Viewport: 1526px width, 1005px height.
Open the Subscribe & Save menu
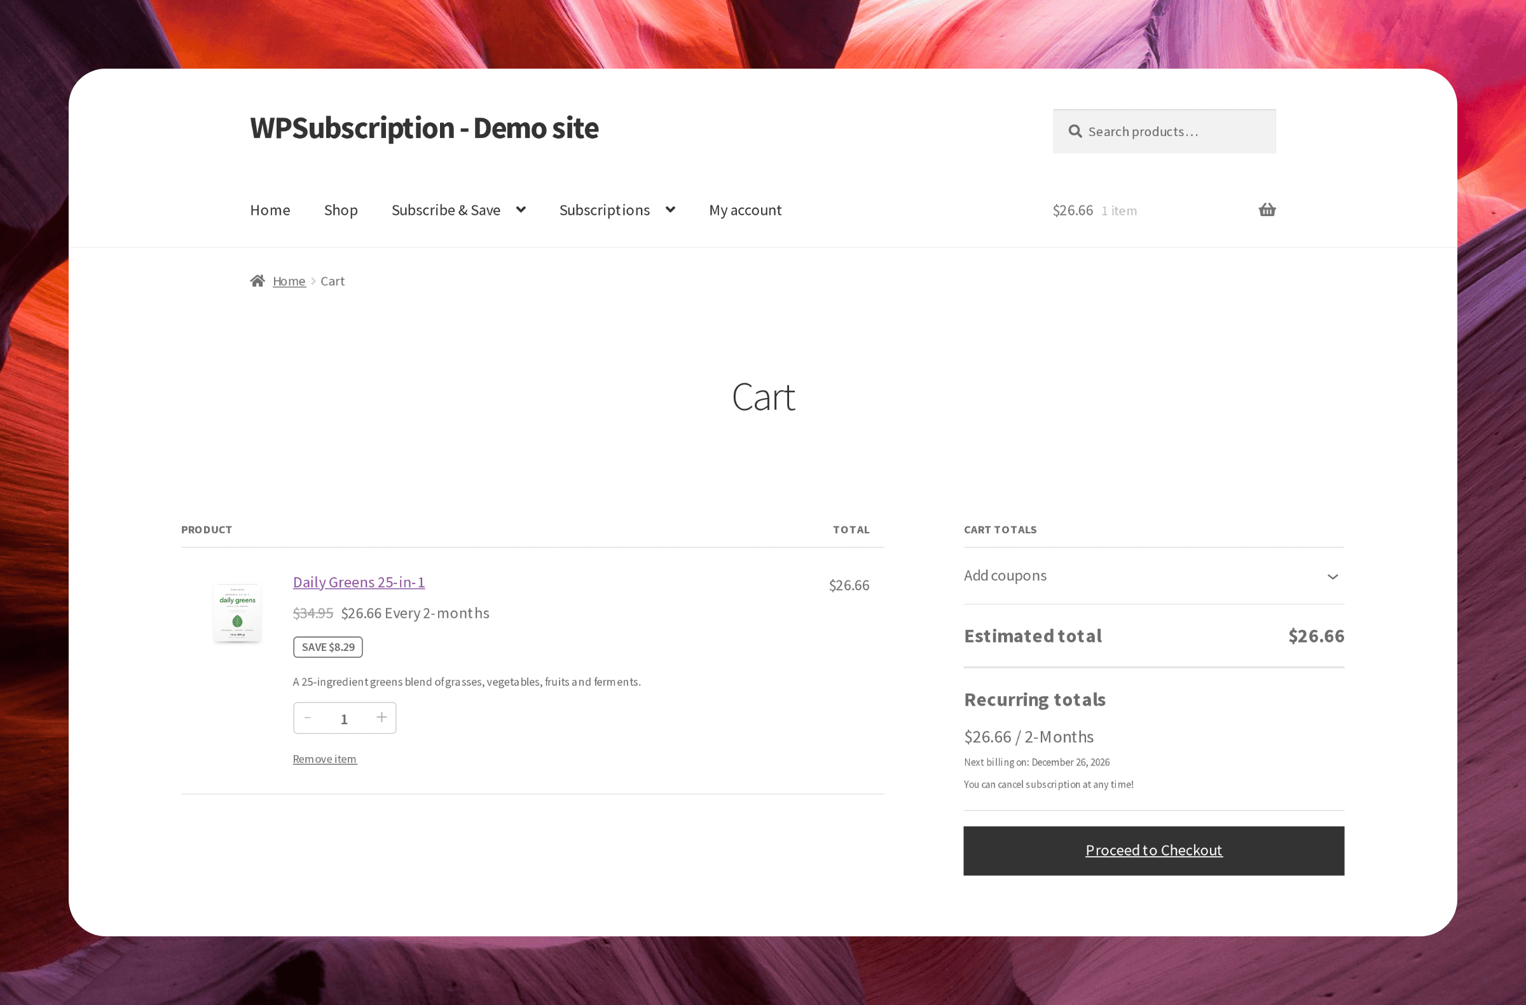tap(446, 210)
